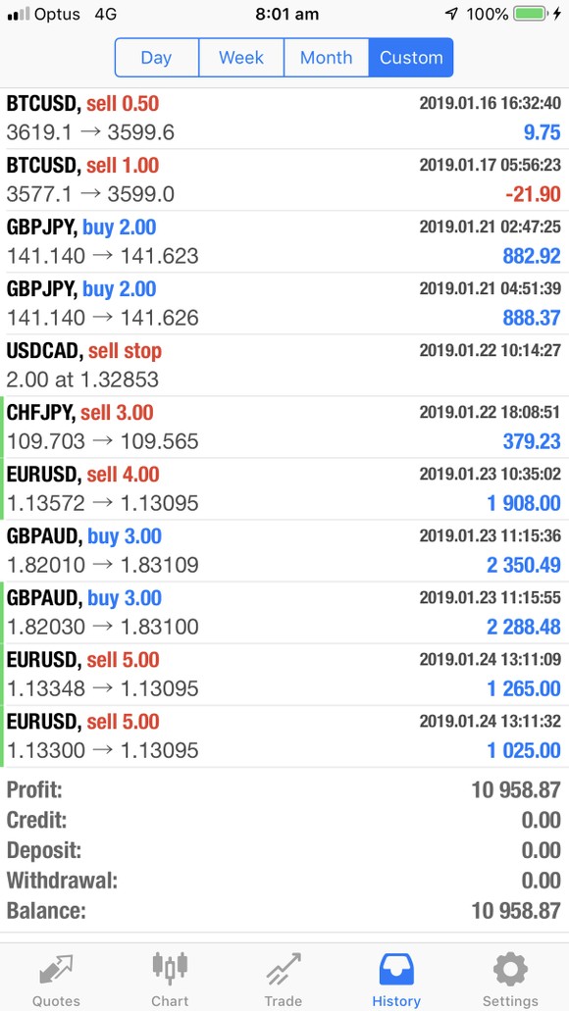This screenshot has width=569, height=1011.
Task: Select the Day period segment
Action: point(157,58)
